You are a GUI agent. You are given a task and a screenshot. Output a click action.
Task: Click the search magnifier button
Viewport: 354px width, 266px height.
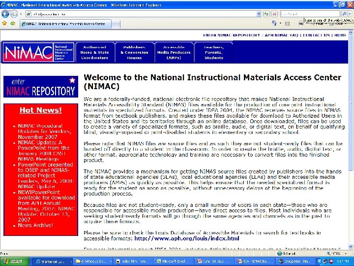pos(344,14)
